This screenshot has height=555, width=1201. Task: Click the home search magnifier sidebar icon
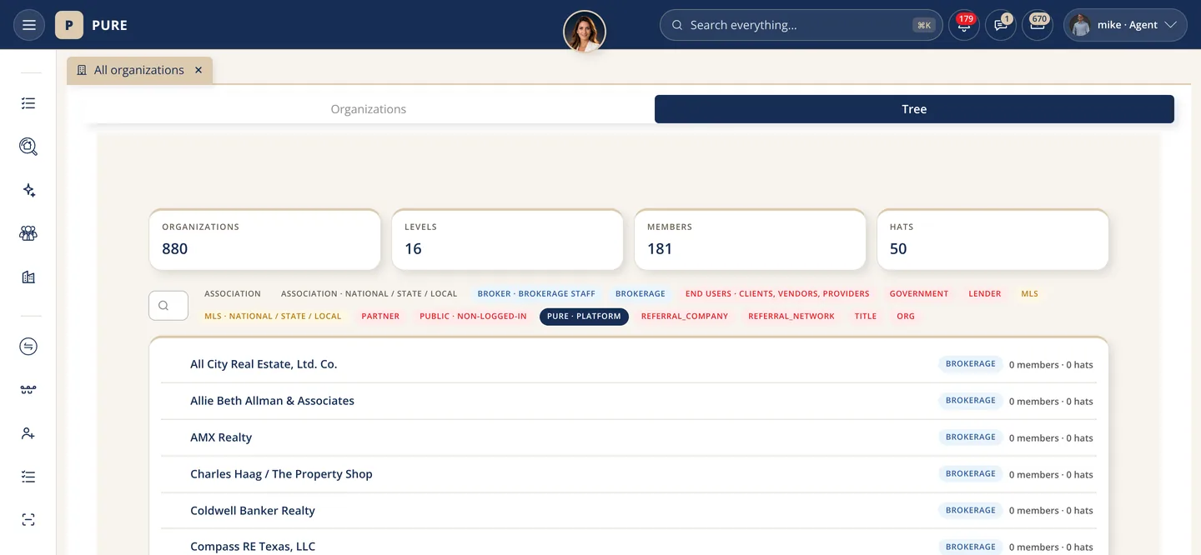(x=28, y=147)
